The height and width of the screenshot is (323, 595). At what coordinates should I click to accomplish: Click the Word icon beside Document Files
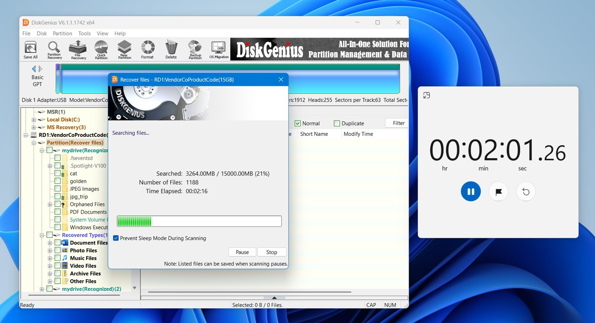65,243
